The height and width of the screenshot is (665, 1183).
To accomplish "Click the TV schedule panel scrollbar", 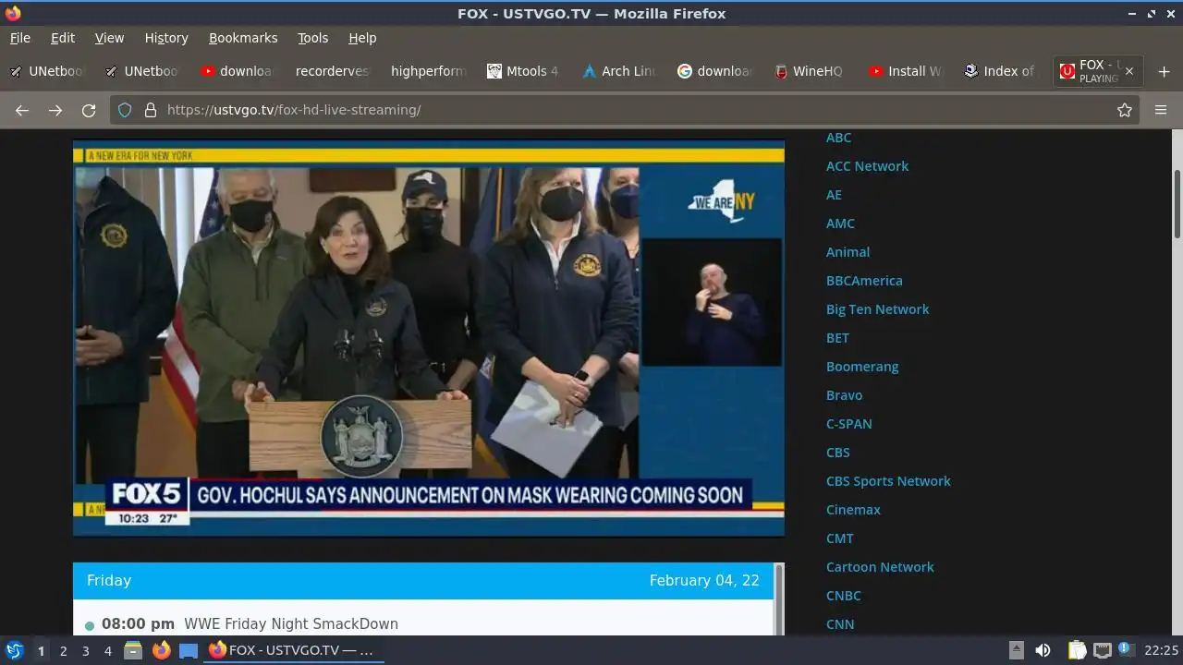I will (779, 598).
